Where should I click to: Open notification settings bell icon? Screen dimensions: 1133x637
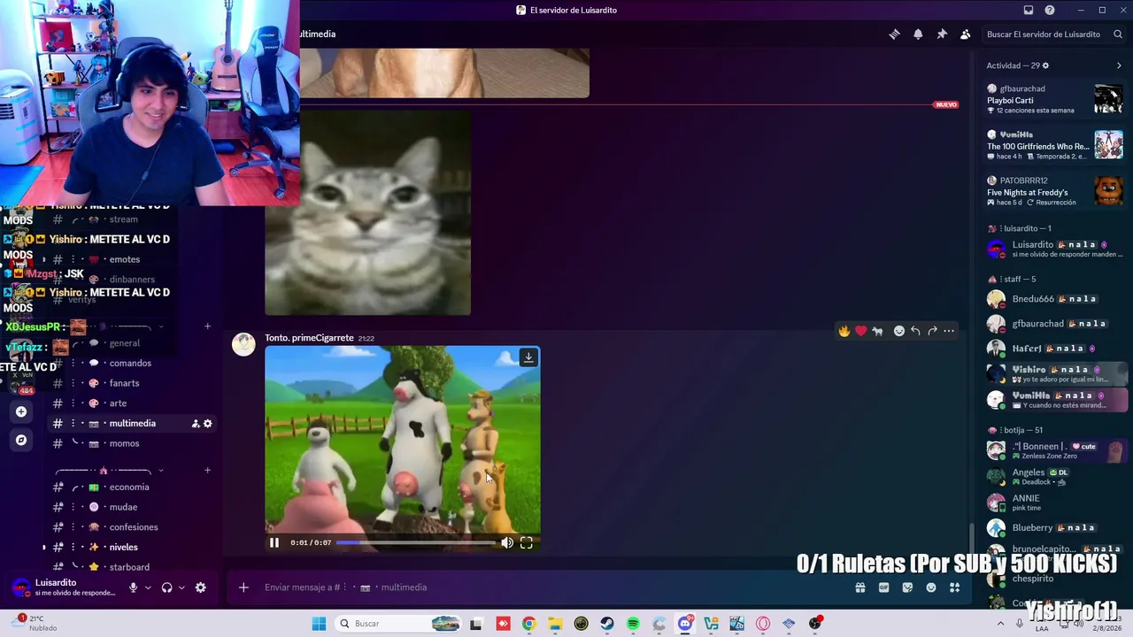[918, 35]
